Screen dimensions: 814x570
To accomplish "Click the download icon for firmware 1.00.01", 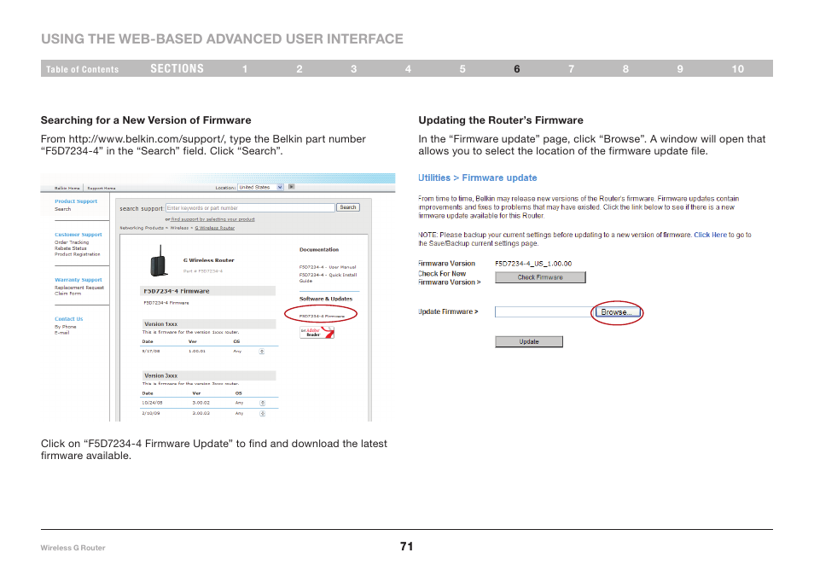I will pyautogui.click(x=262, y=352).
